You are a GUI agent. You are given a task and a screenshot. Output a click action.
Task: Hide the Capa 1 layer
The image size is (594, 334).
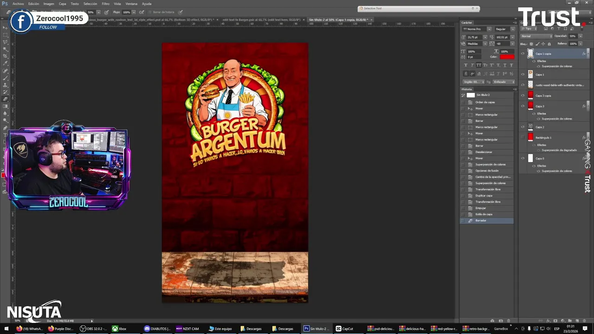pos(523,74)
